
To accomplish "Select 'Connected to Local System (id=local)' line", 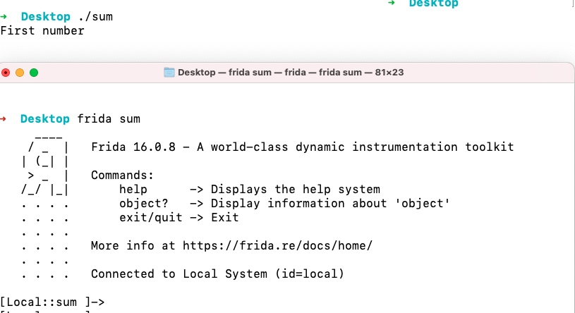I will 217,274.
